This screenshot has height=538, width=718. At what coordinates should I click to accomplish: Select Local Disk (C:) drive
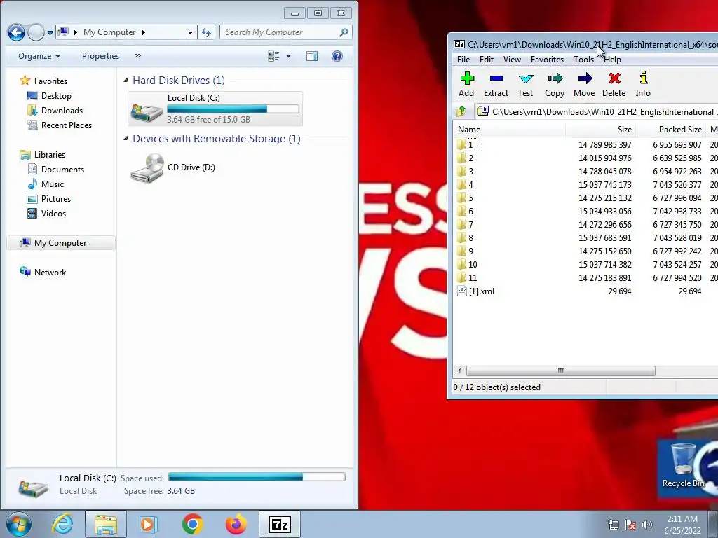tap(215, 109)
